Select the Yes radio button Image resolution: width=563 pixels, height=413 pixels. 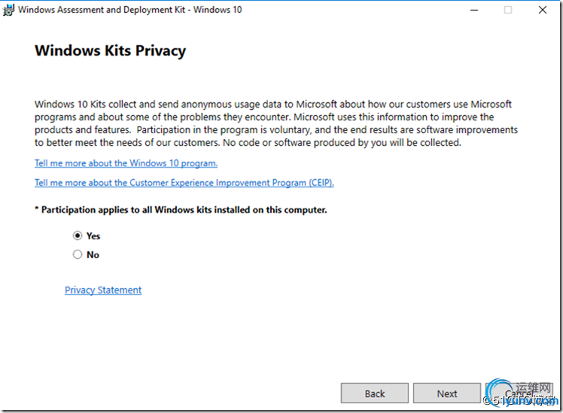click(78, 235)
